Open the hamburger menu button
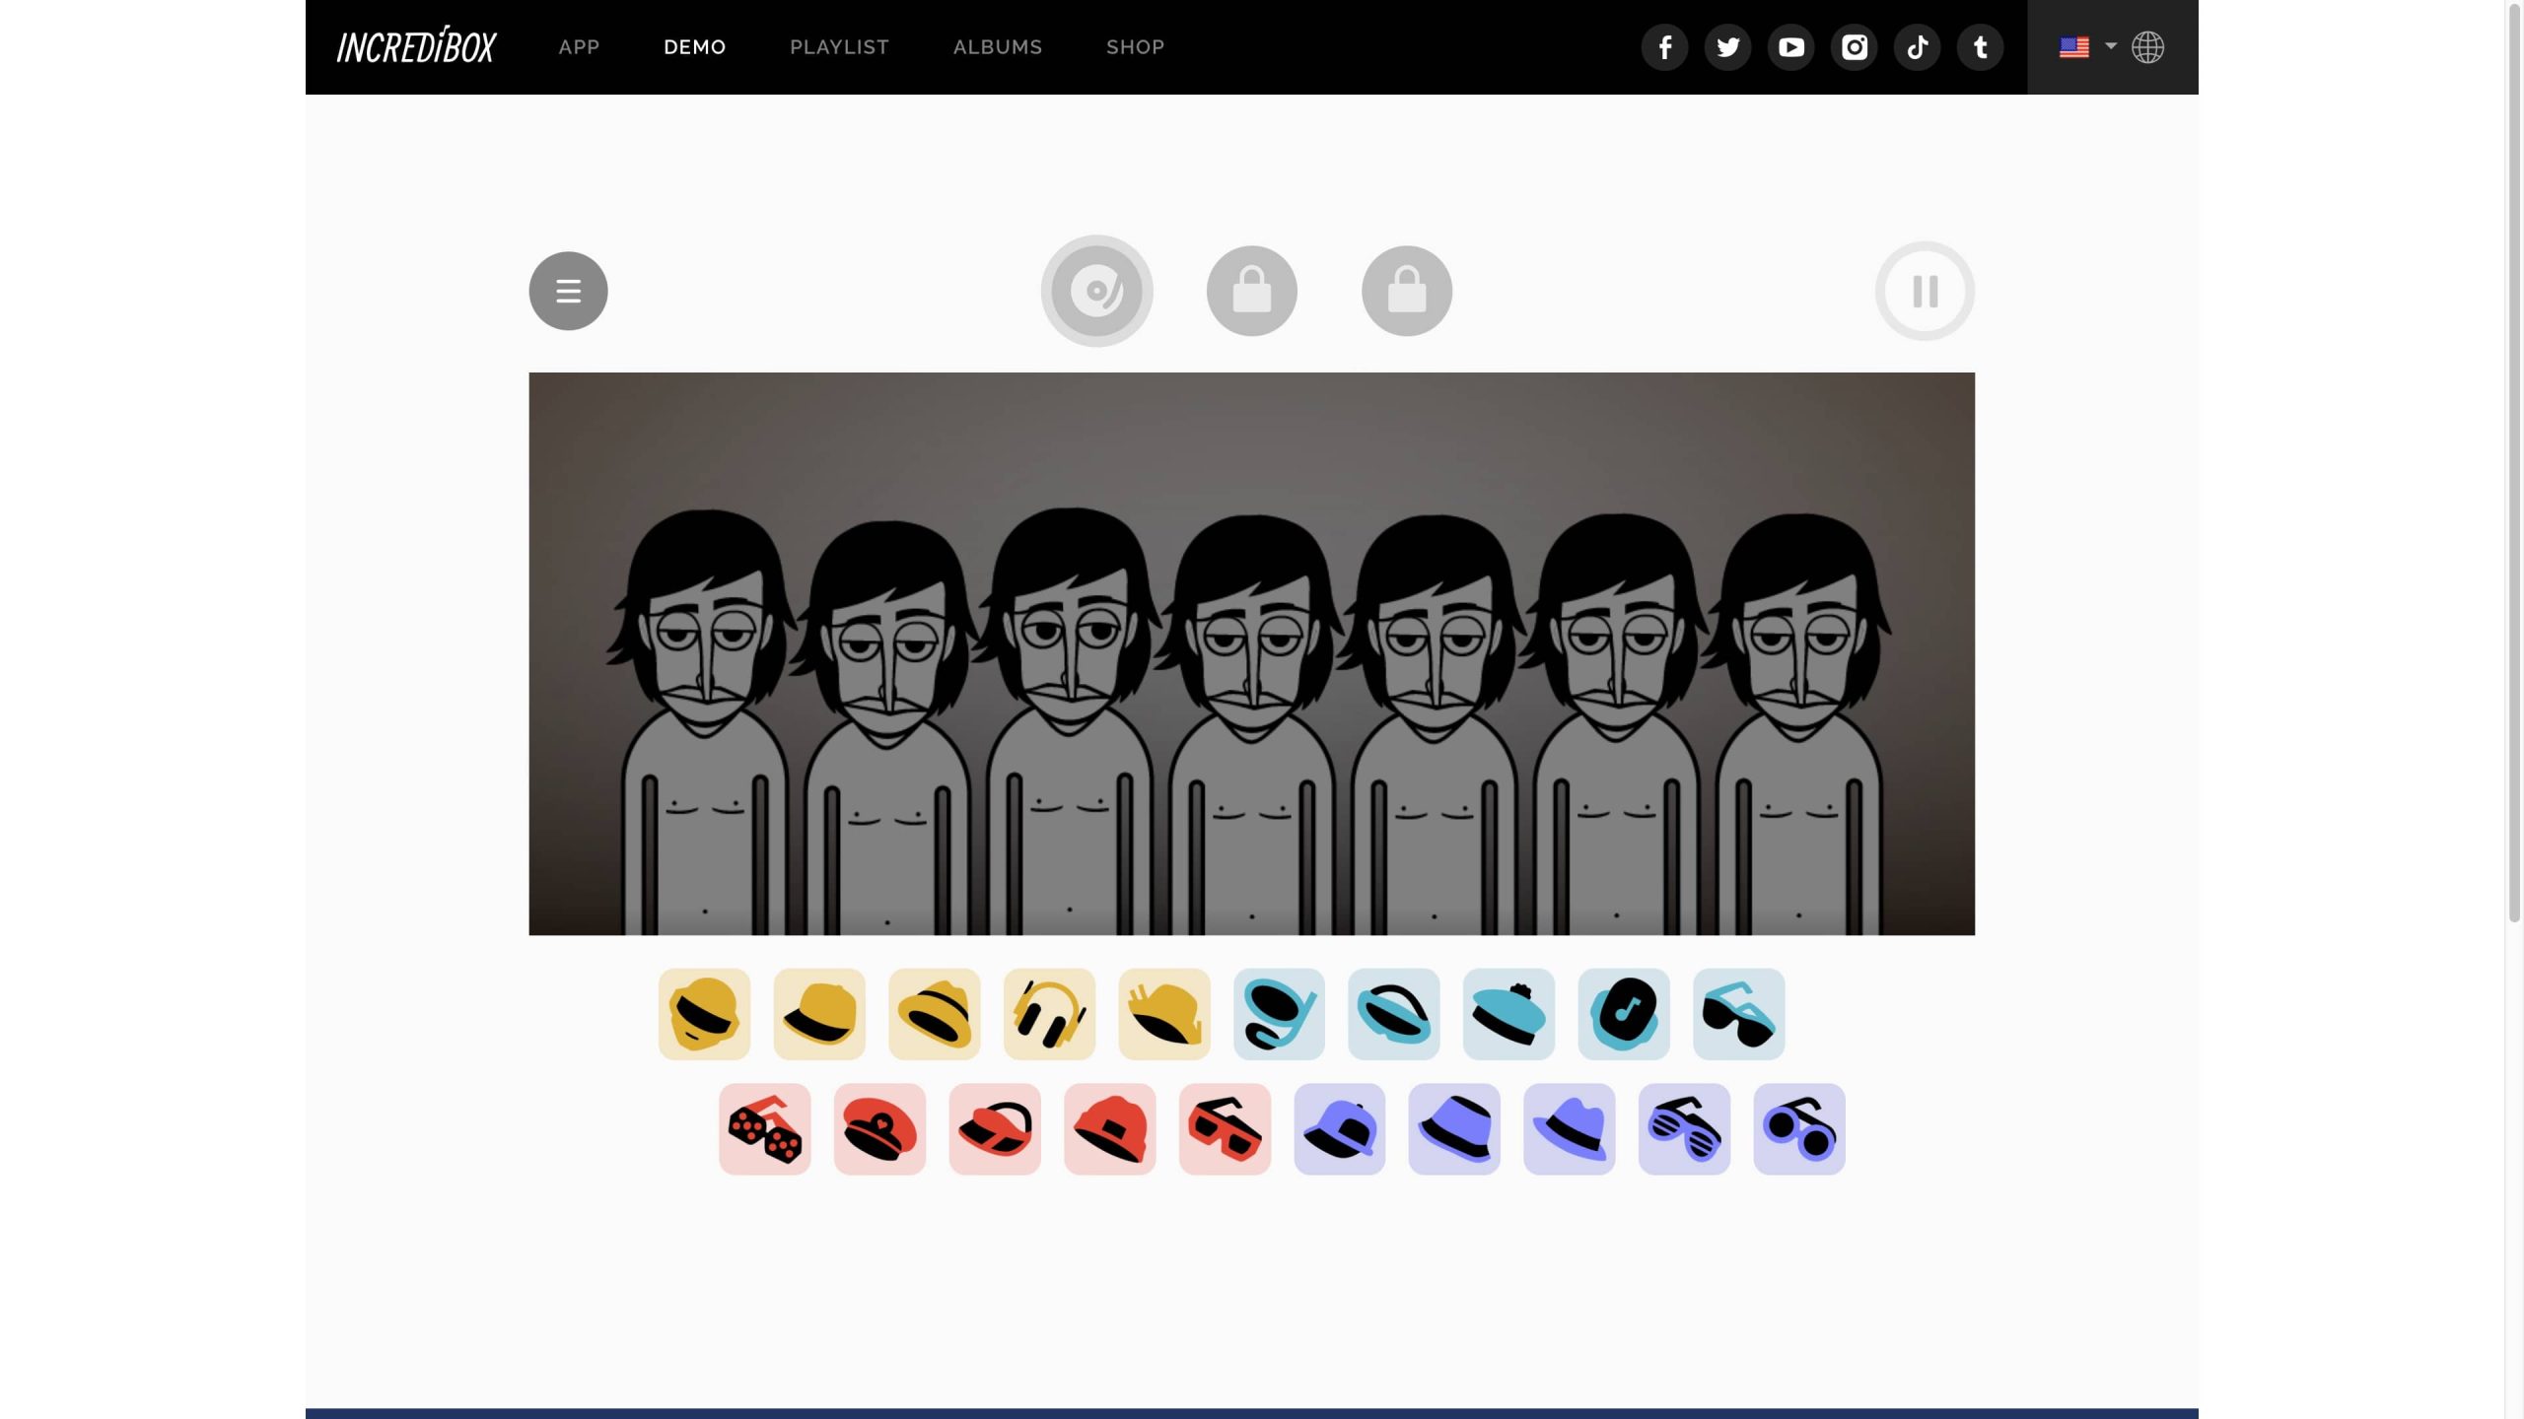This screenshot has height=1419, width=2524. tap(568, 291)
